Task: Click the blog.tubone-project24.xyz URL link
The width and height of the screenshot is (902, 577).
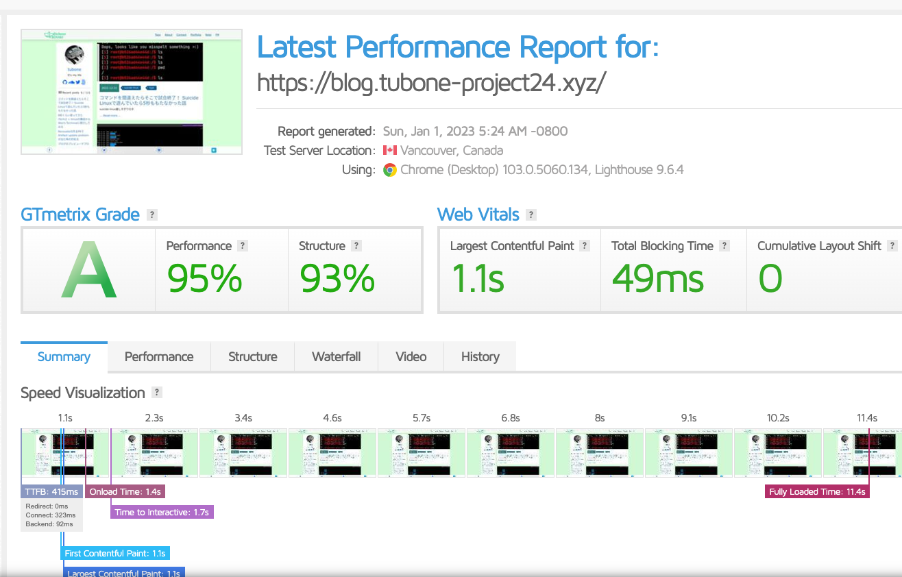Action: (431, 83)
